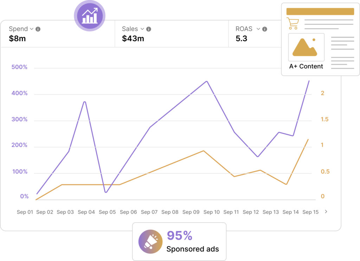Click the shopping cart icon
This screenshot has height=261, width=360.
click(x=292, y=24)
